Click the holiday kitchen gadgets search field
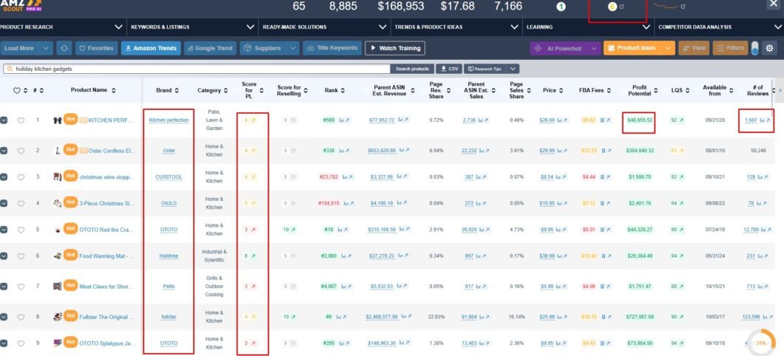The width and height of the screenshot is (784, 356). tap(197, 69)
